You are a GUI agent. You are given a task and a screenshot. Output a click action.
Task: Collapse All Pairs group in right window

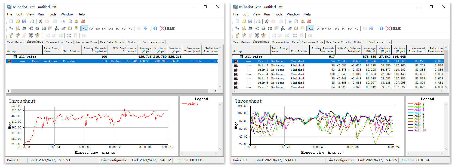(x=241, y=57)
